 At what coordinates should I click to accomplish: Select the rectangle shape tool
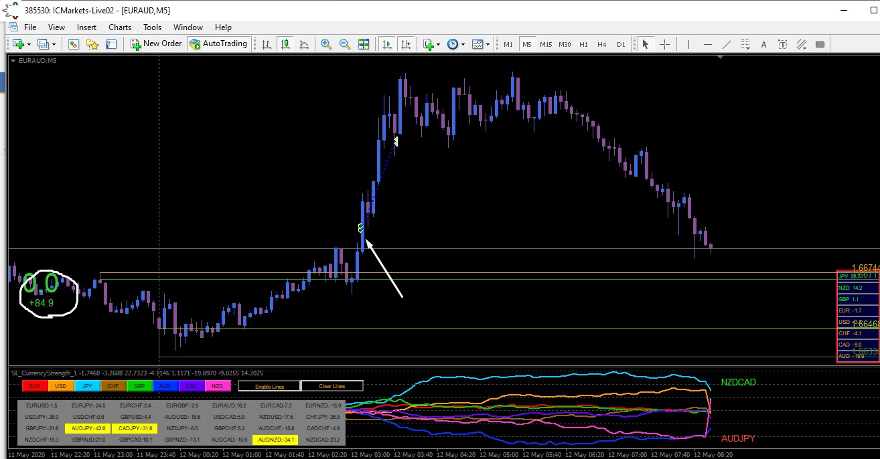coord(820,44)
